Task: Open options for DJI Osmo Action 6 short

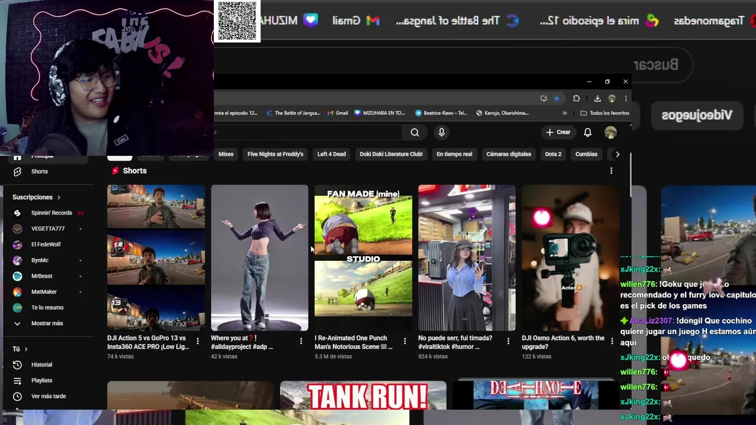Action: pyautogui.click(x=612, y=341)
